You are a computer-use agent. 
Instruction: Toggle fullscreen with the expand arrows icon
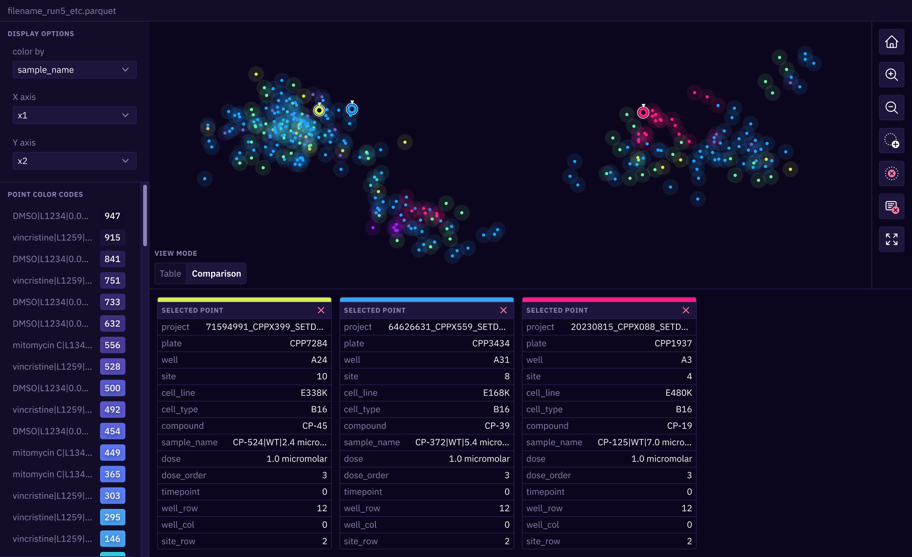click(891, 239)
